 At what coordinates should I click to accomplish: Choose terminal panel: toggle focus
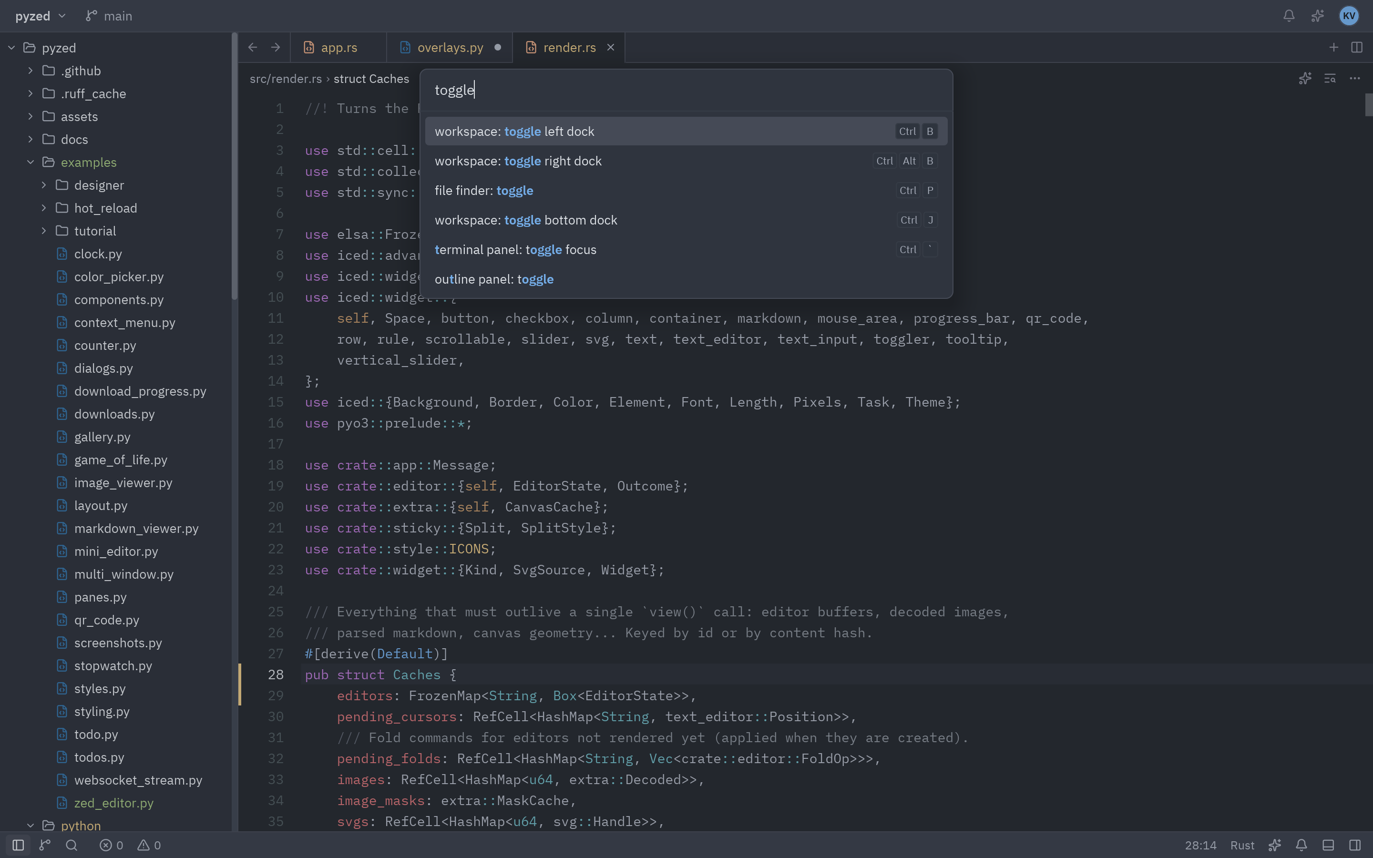pyautogui.click(x=686, y=250)
